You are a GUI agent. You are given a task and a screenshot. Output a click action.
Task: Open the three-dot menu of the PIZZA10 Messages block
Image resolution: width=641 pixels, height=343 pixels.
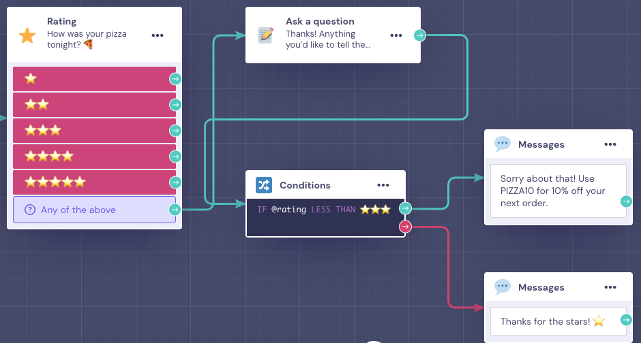pos(610,144)
